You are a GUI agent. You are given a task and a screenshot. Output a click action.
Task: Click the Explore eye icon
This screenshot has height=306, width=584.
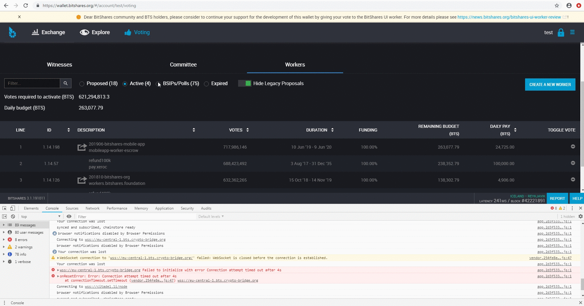(x=84, y=32)
